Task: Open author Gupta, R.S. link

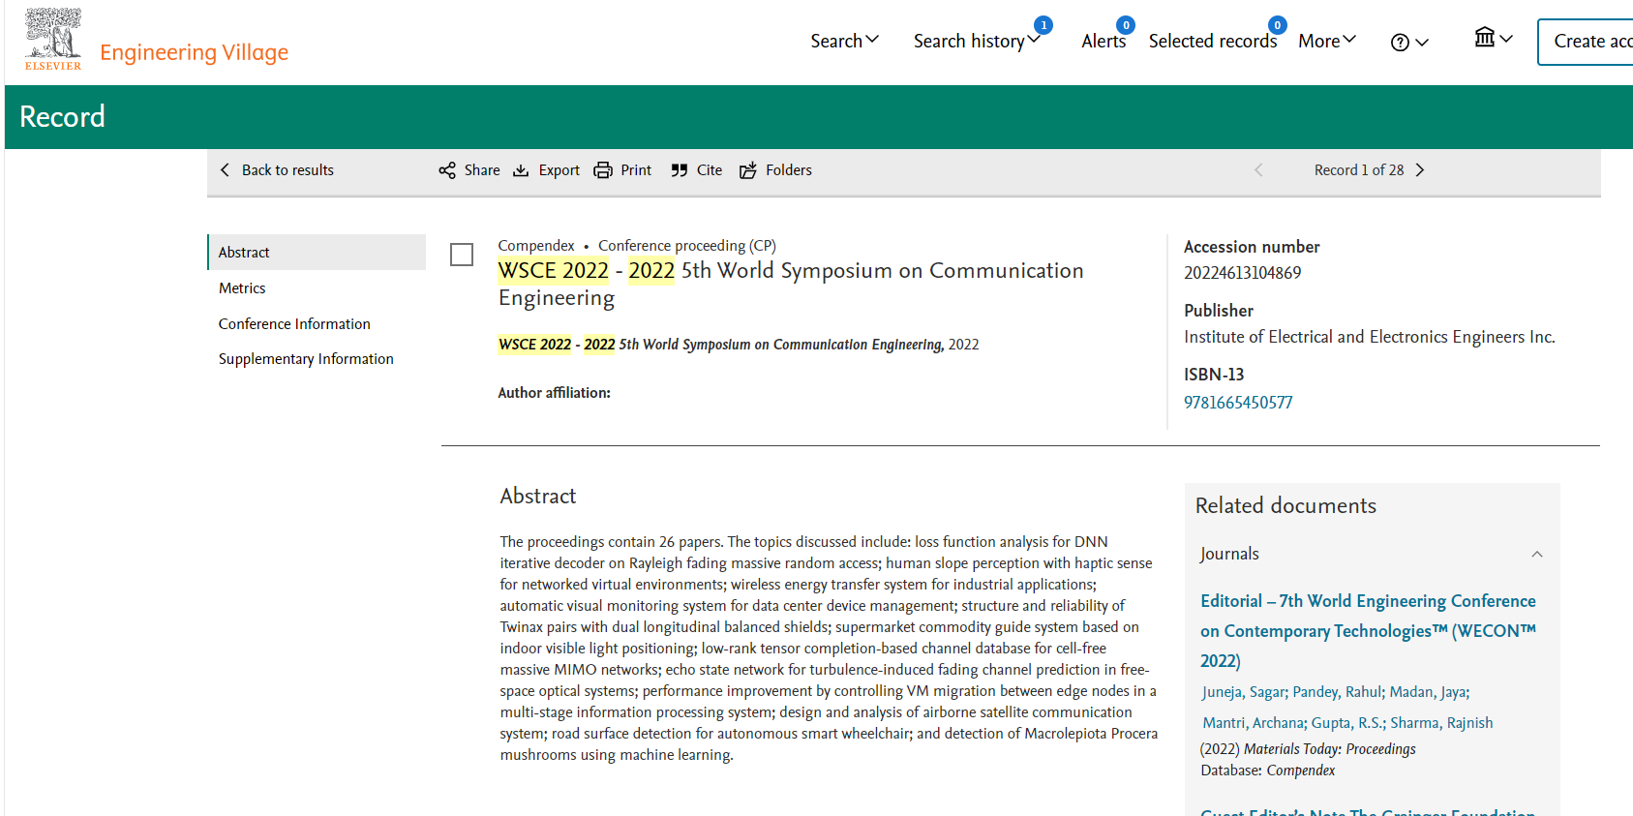Action: coord(1346,723)
